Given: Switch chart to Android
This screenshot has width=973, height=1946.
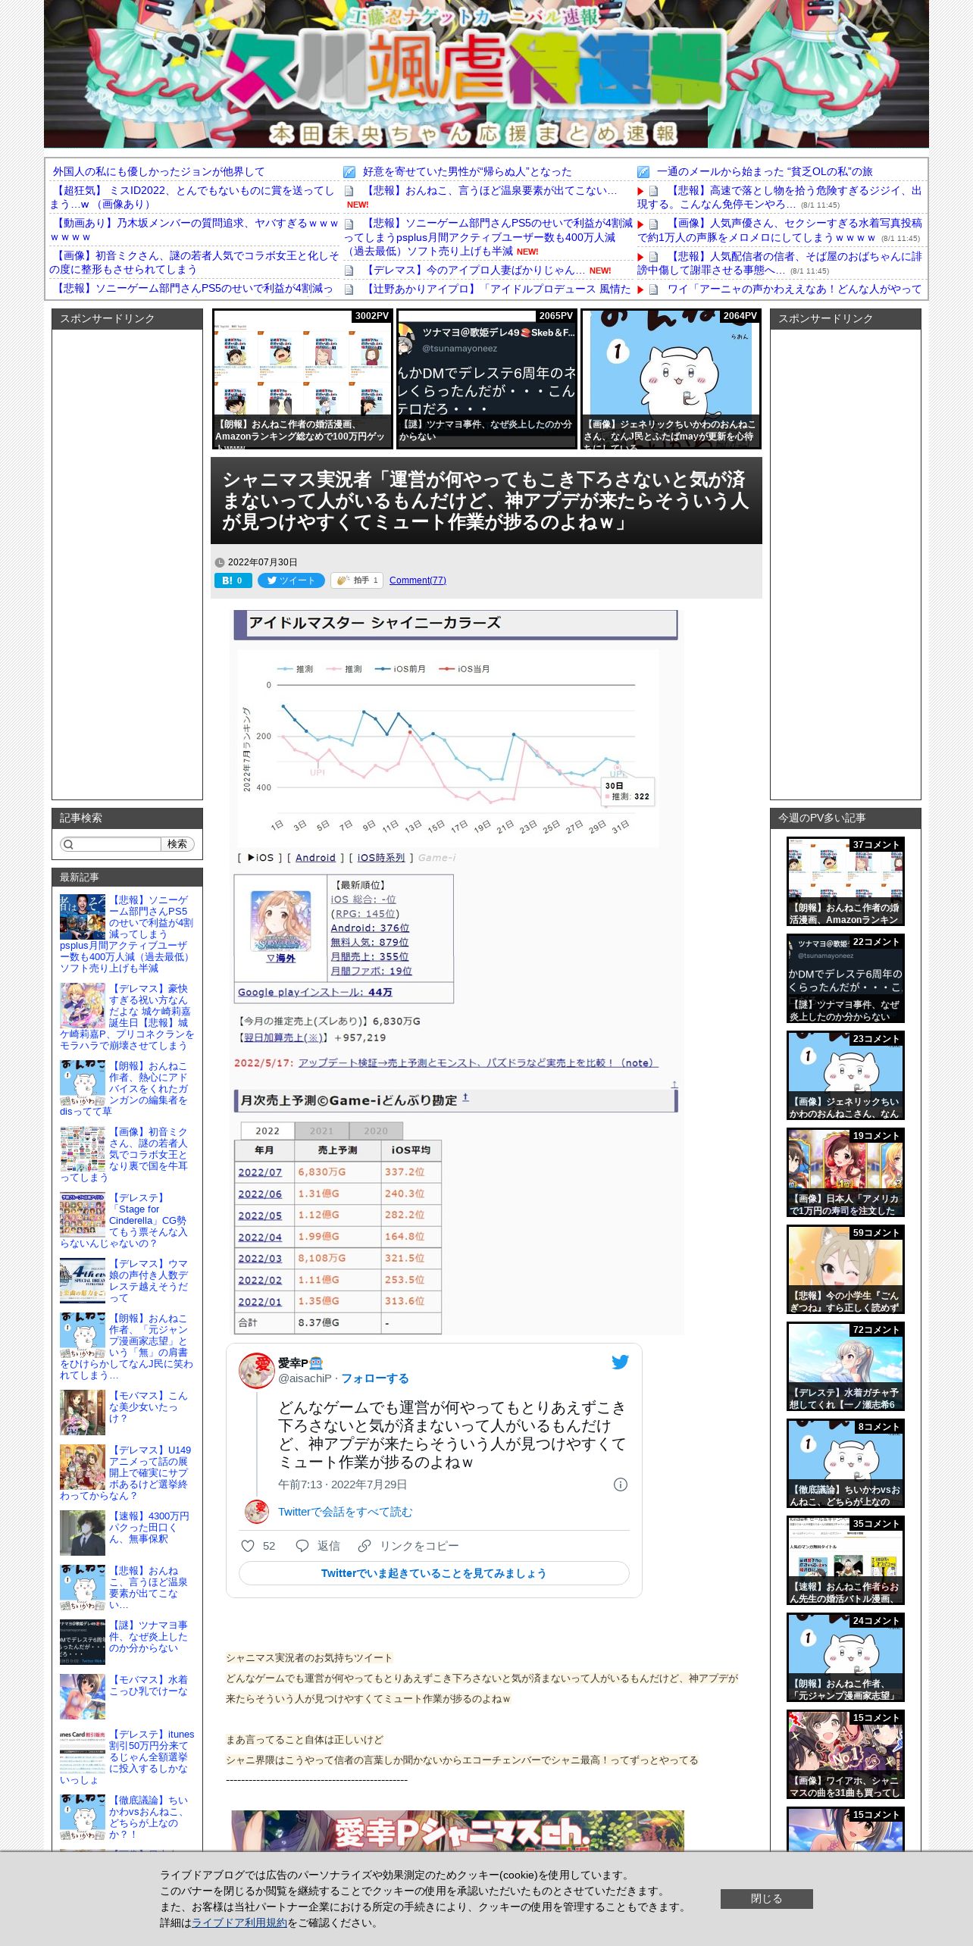Looking at the screenshot, I should point(315,858).
